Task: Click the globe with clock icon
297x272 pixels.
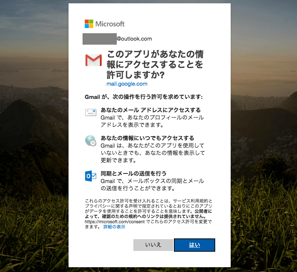Action: 91,141
